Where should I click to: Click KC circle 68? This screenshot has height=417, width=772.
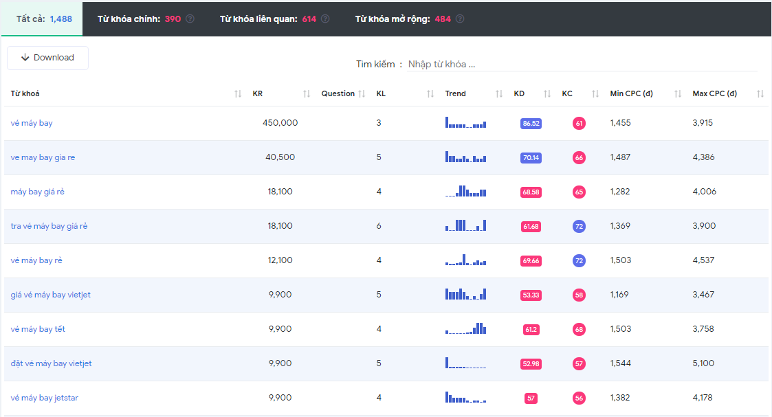click(579, 330)
